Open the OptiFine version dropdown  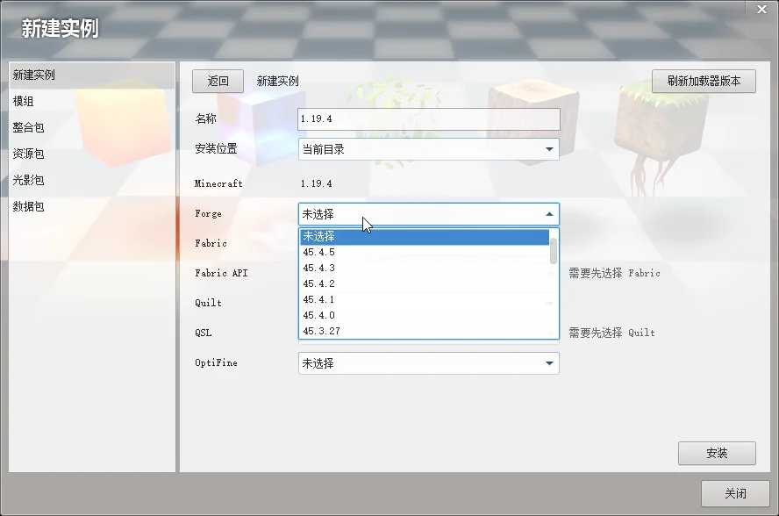pos(429,363)
